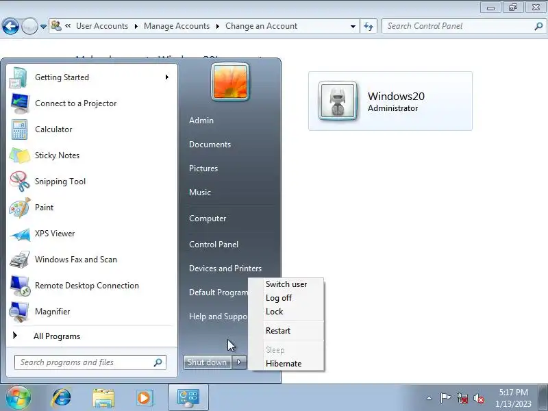The width and height of the screenshot is (548, 411).
Task: Open address bar history dropdown
Action: pos(353,26)
